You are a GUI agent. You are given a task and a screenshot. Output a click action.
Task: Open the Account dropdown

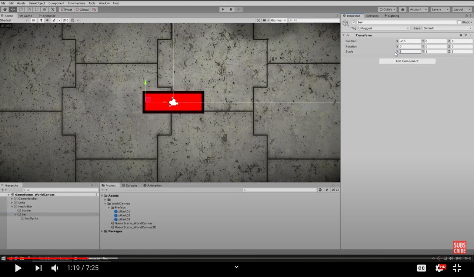[x=418, y=9]
